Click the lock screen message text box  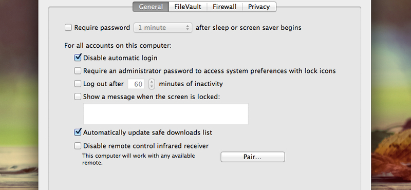[165, 113]
